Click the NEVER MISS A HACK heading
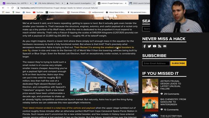209x118 pixels. pos(164,39)
